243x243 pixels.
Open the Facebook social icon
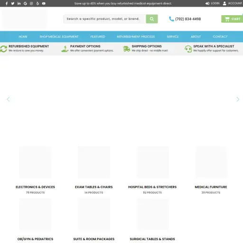pyautogui.click(x=7, y=3)
